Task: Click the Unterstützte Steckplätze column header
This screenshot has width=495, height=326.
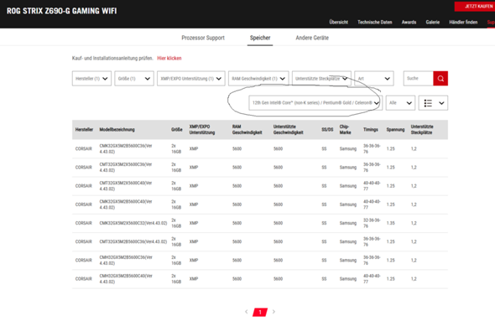Action: (422, 130)
